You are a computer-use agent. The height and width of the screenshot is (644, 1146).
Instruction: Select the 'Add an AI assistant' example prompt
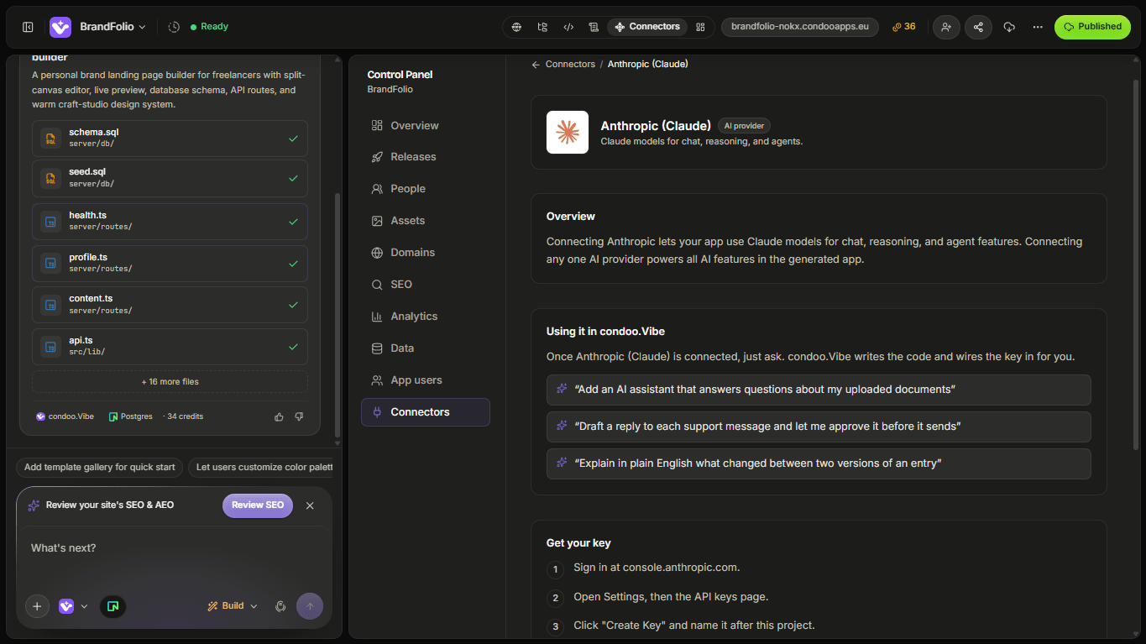point(819,390)
